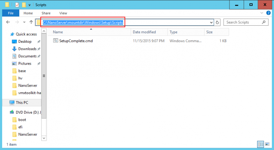Click the Windows Comma... type cell
The height and width of the screenshot is (150, 274).
[186, 41]
